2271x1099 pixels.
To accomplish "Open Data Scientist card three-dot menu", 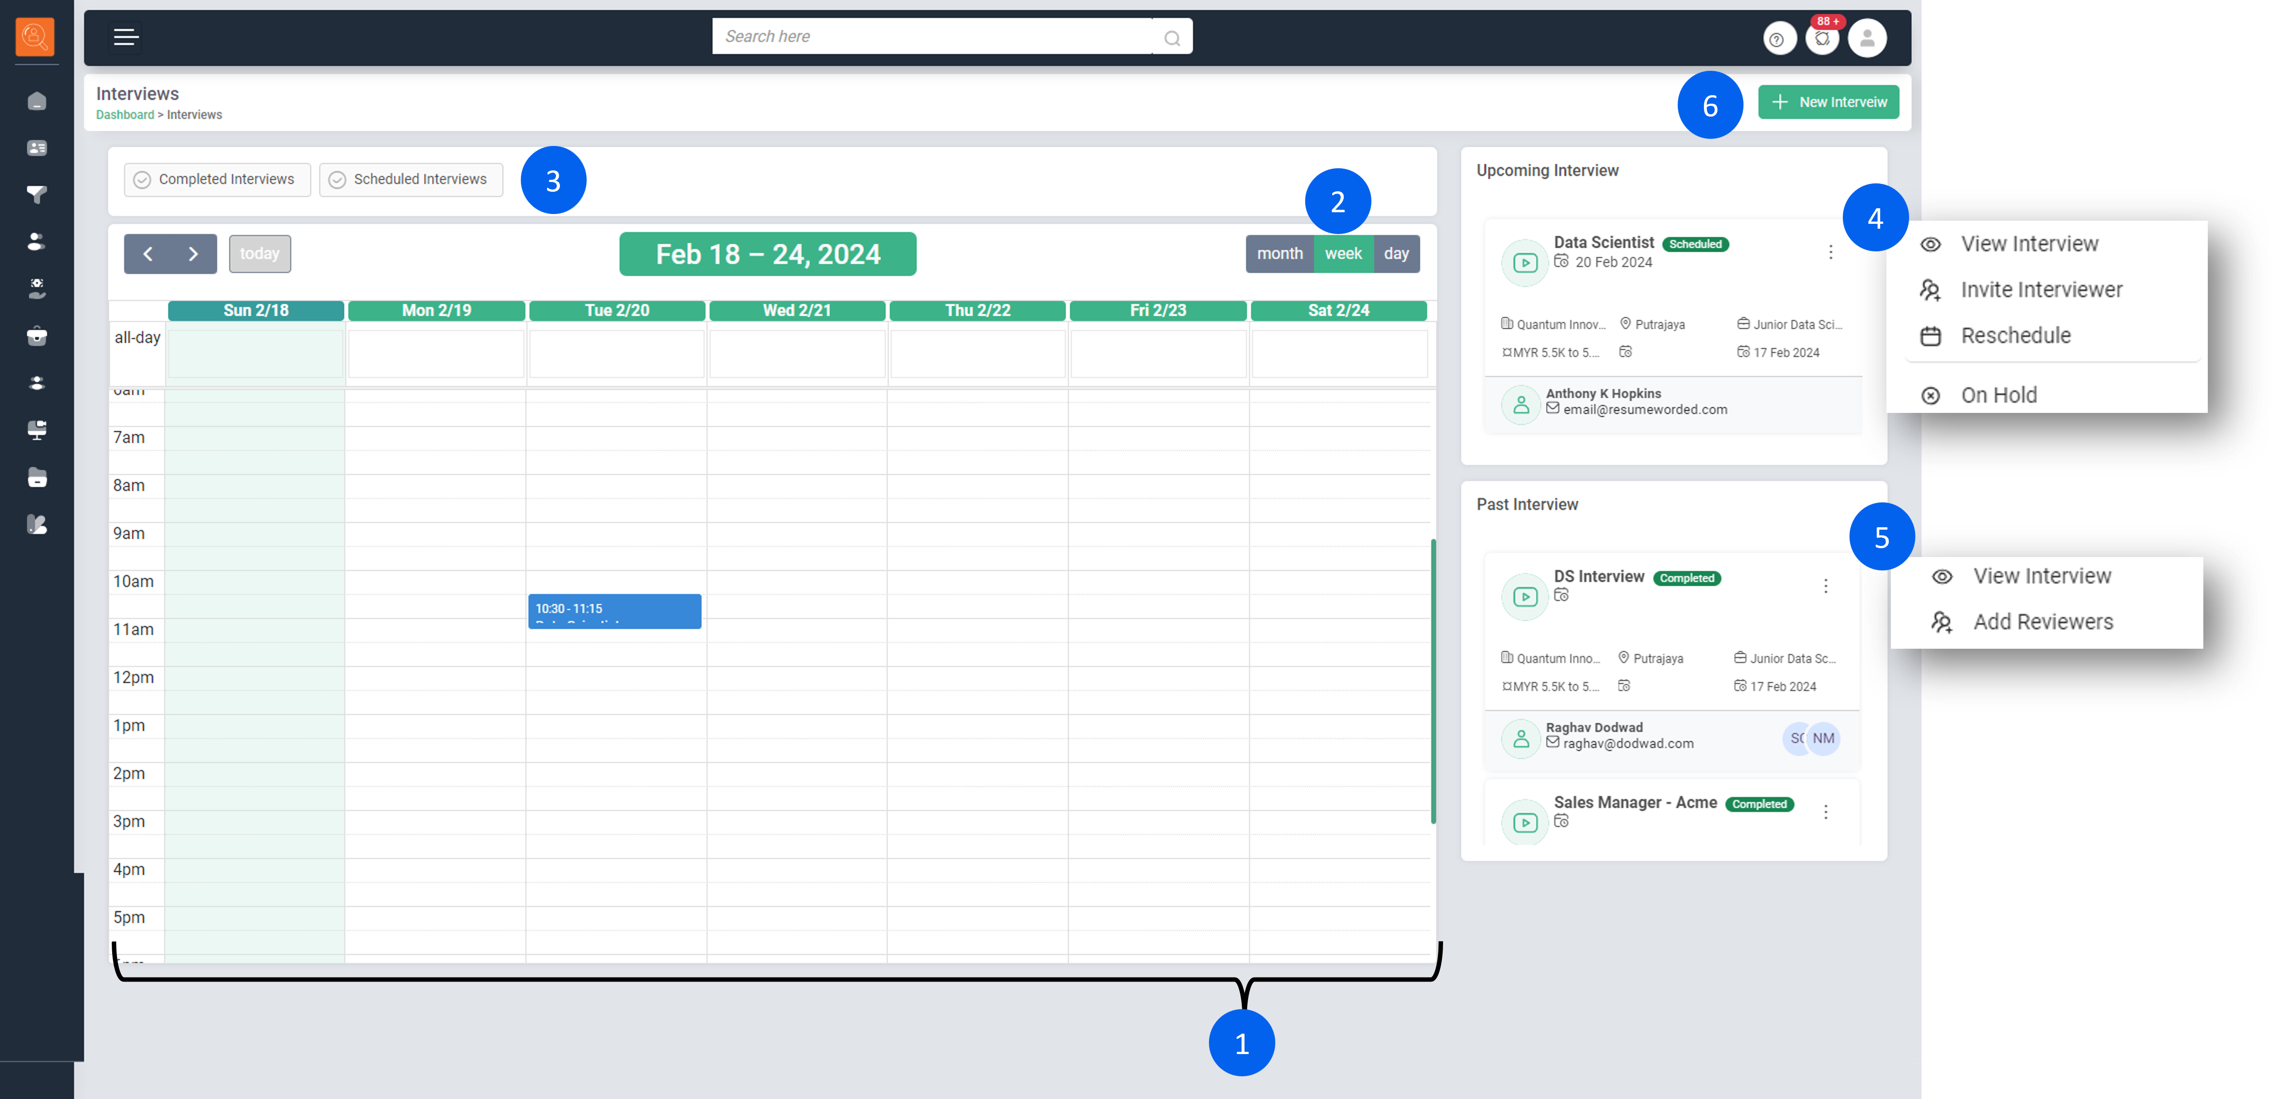I will (1830, 252).
